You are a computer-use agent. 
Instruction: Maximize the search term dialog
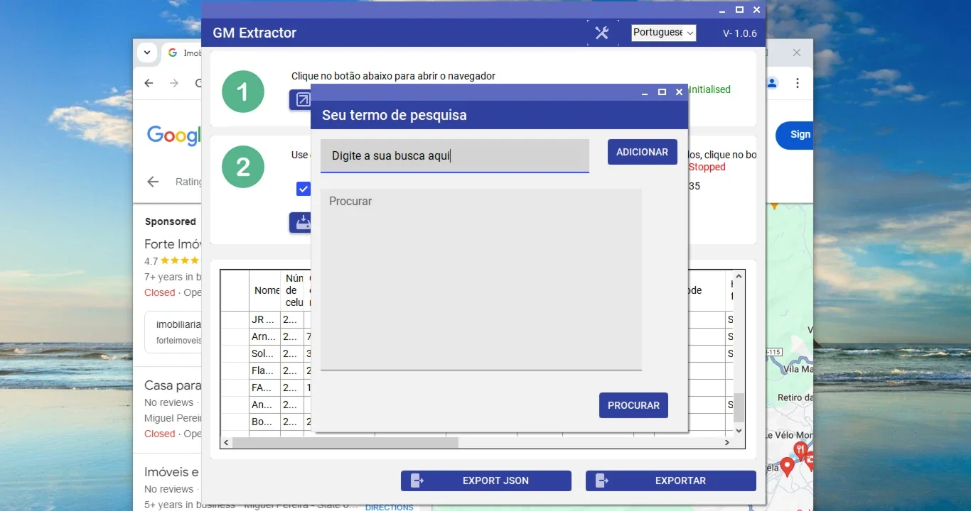click(x=662, y=92)
